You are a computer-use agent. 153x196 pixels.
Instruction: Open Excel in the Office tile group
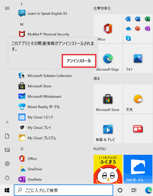click(147, 19)
